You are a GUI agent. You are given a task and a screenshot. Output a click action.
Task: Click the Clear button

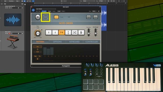click(x=96, y=17)
